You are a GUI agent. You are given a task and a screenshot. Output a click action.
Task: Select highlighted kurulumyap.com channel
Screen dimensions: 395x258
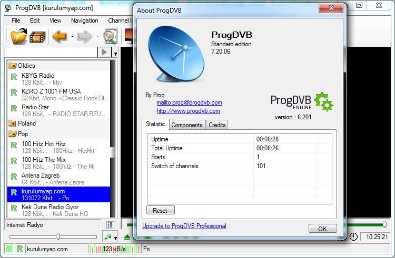pyautogui.click(x=58, y=194)
